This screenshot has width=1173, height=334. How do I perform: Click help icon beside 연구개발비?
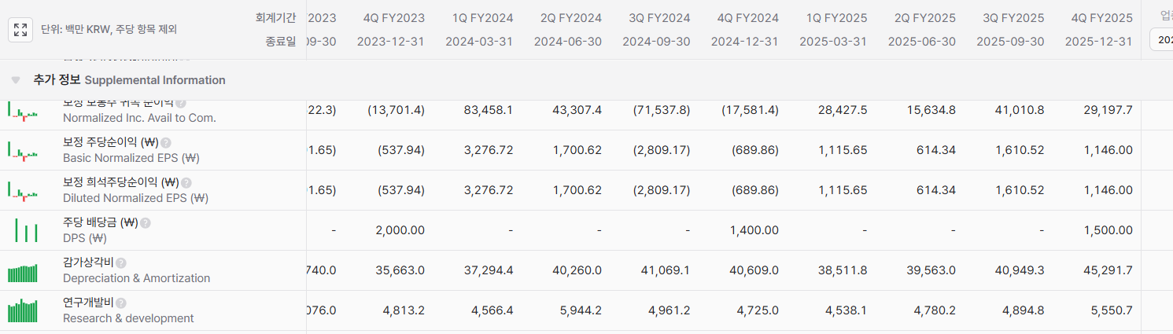[x=121, y=303]
